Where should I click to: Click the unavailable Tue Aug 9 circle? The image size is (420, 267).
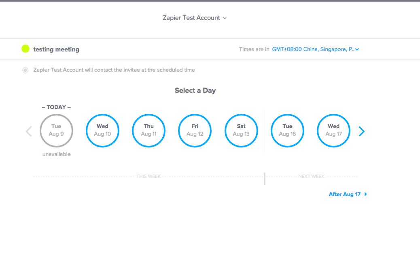[x=56, y=130]
